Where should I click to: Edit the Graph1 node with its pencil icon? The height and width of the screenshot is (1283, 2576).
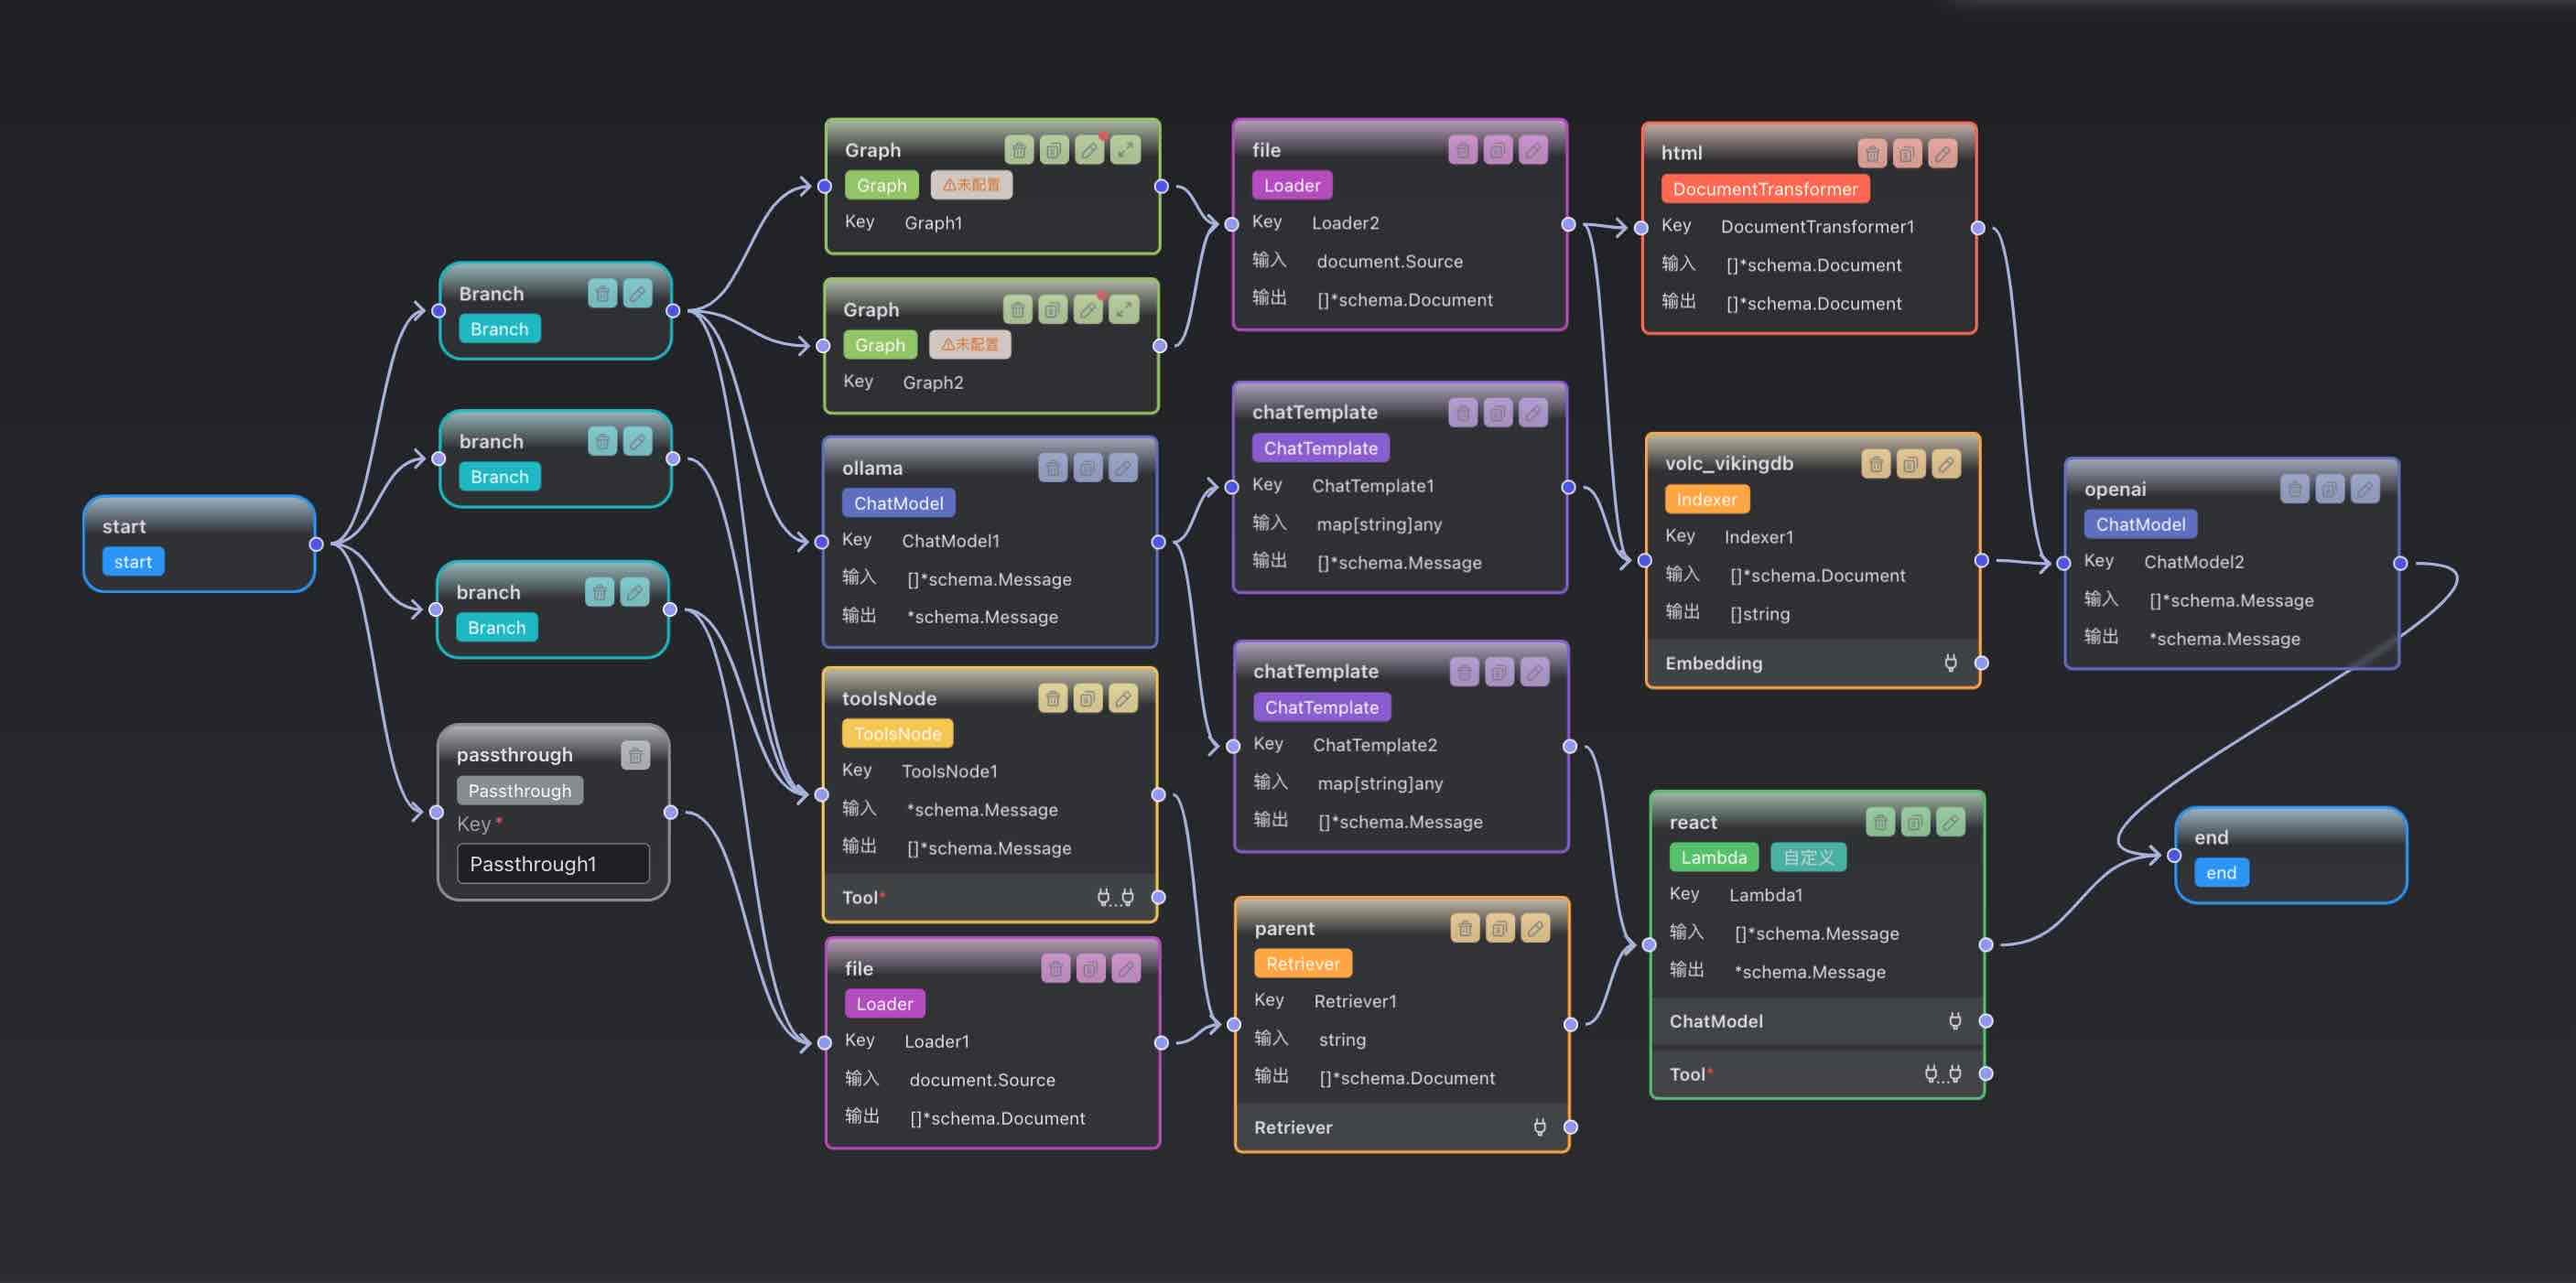coord(1089,151)
